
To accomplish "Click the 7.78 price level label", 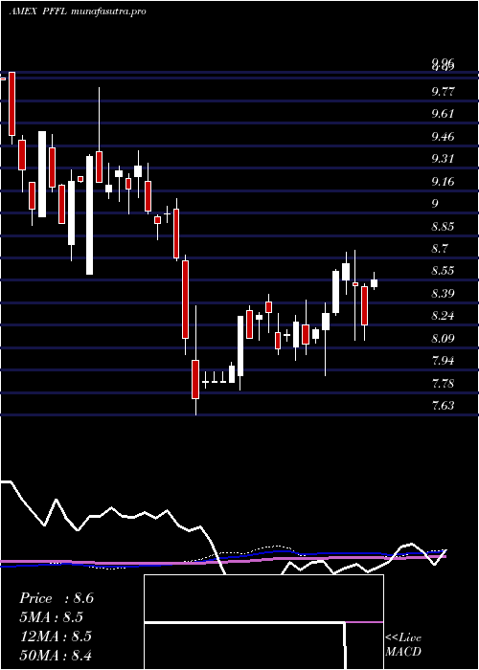I will pos(443,383).
